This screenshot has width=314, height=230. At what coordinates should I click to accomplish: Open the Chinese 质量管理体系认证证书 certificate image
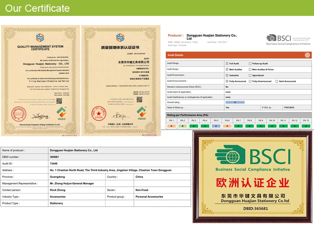click(x=121, y=81)
